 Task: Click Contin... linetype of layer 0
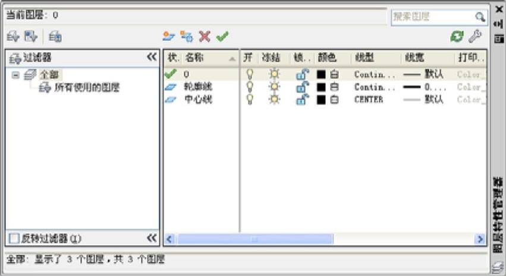[x=375, y=74]
